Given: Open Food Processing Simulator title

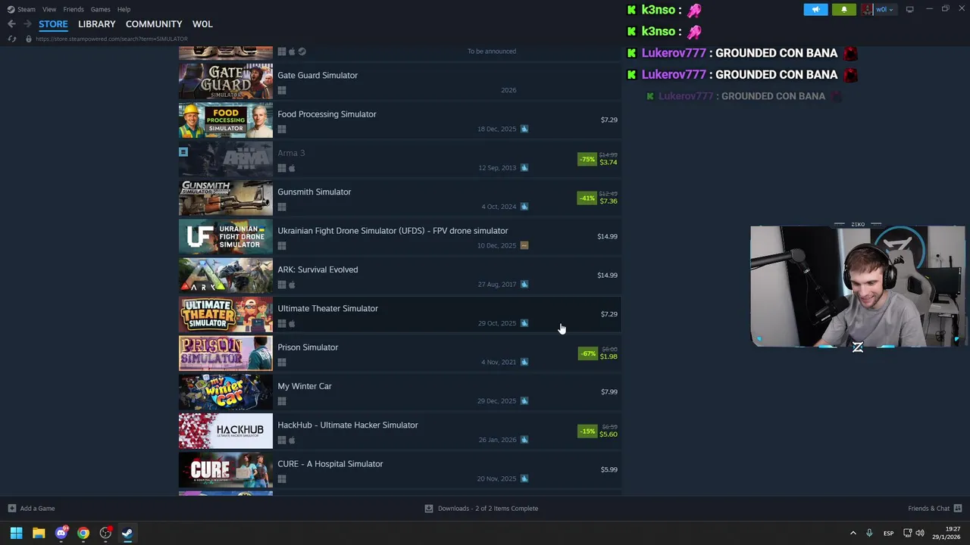Looking at the screenshot, I should [x=327, y=114].
